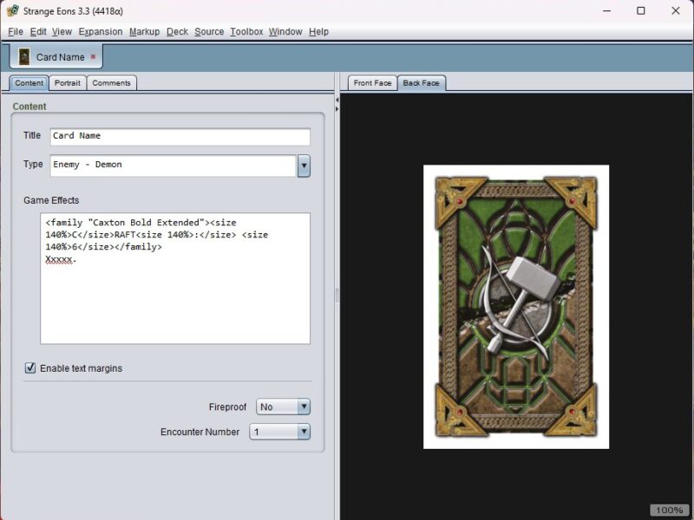694x520 pixels.
Task: Click the Strange Eons app icon in title bar
Action: pyautogui.click(x=12, y=10)
